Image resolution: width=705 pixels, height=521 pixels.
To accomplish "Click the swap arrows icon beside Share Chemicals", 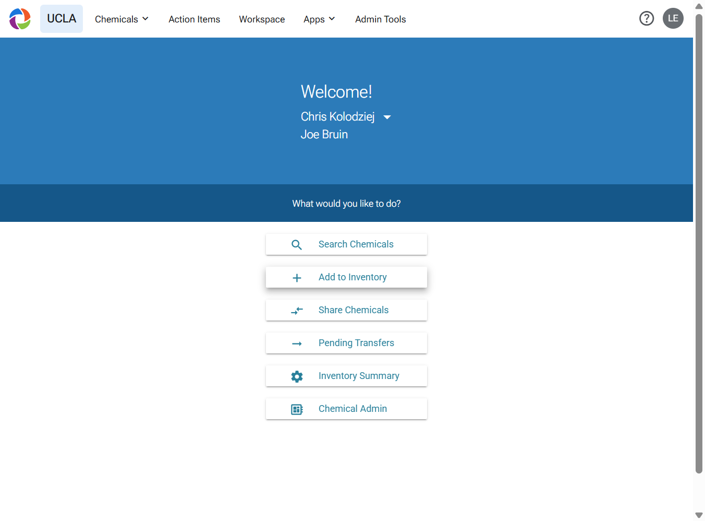I will click(x=297, y=311).
